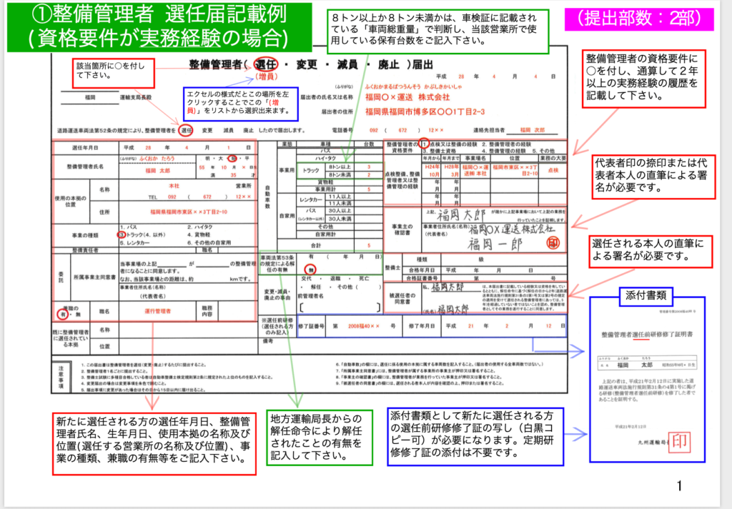
Task: Click the "注意事項" label beside the footnotes
Action: pos(61,377)
